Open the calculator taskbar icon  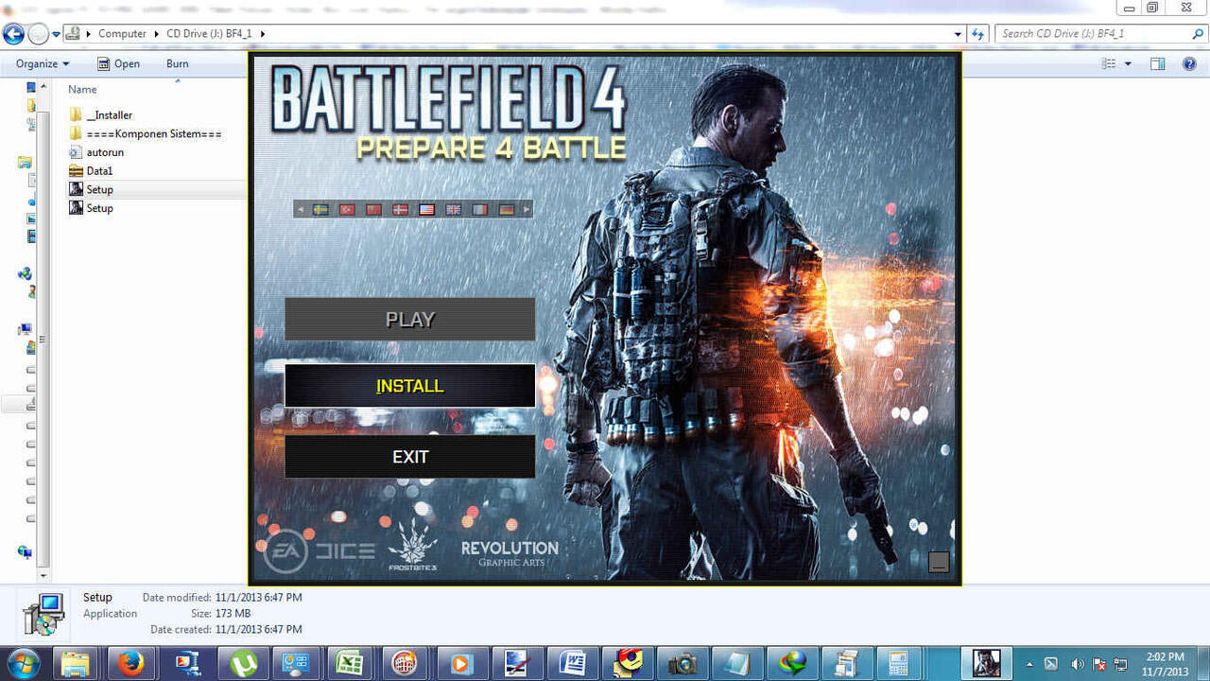898,664
